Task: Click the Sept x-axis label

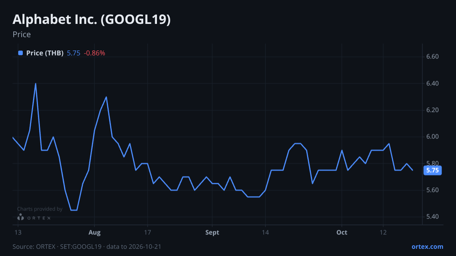Action: pyautogui.click(x=212, y=232)
